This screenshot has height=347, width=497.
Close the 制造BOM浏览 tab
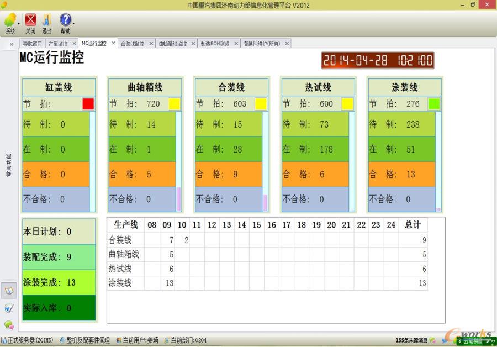click(x=236, y=43)
